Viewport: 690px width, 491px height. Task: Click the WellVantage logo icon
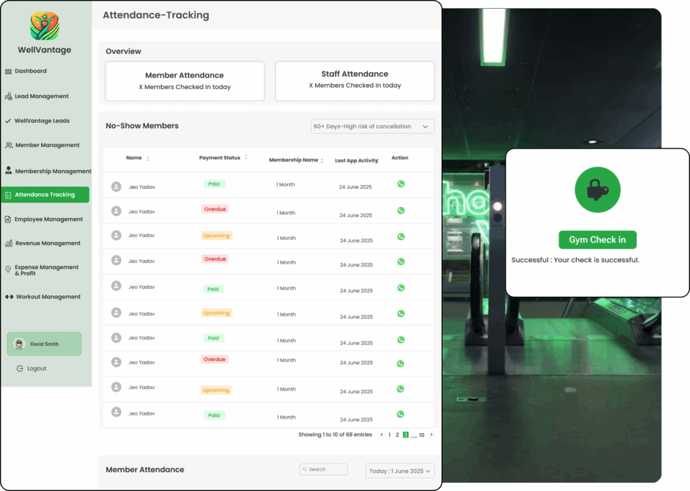click(45, 26)
